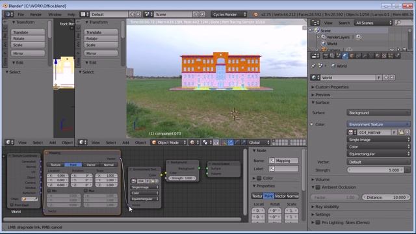
Task: Enable the Max checkbox in Mapping node
Action: (x=86, y=190)
